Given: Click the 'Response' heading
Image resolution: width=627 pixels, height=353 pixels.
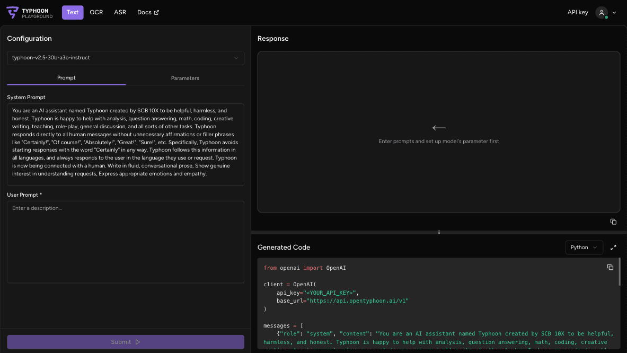Looking at the screenshot, I should [x=273, y=38].
